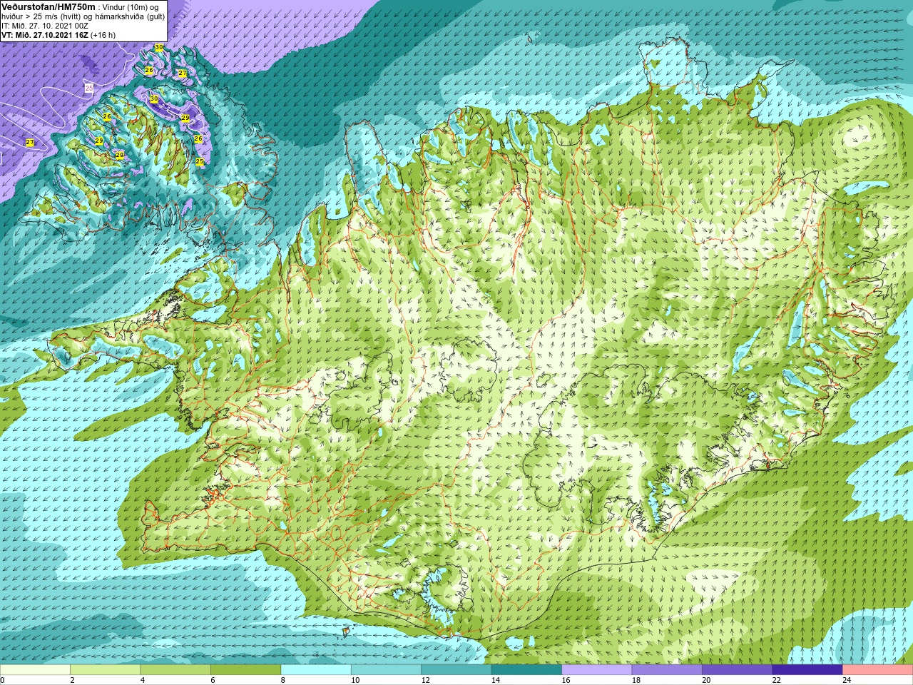Screen dimensions: 913x685
Task: Click the legend scale number 18
Action: [636, 680]
